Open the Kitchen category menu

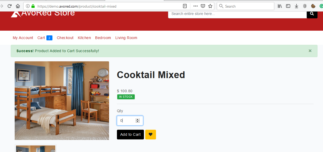coord(84,38)
